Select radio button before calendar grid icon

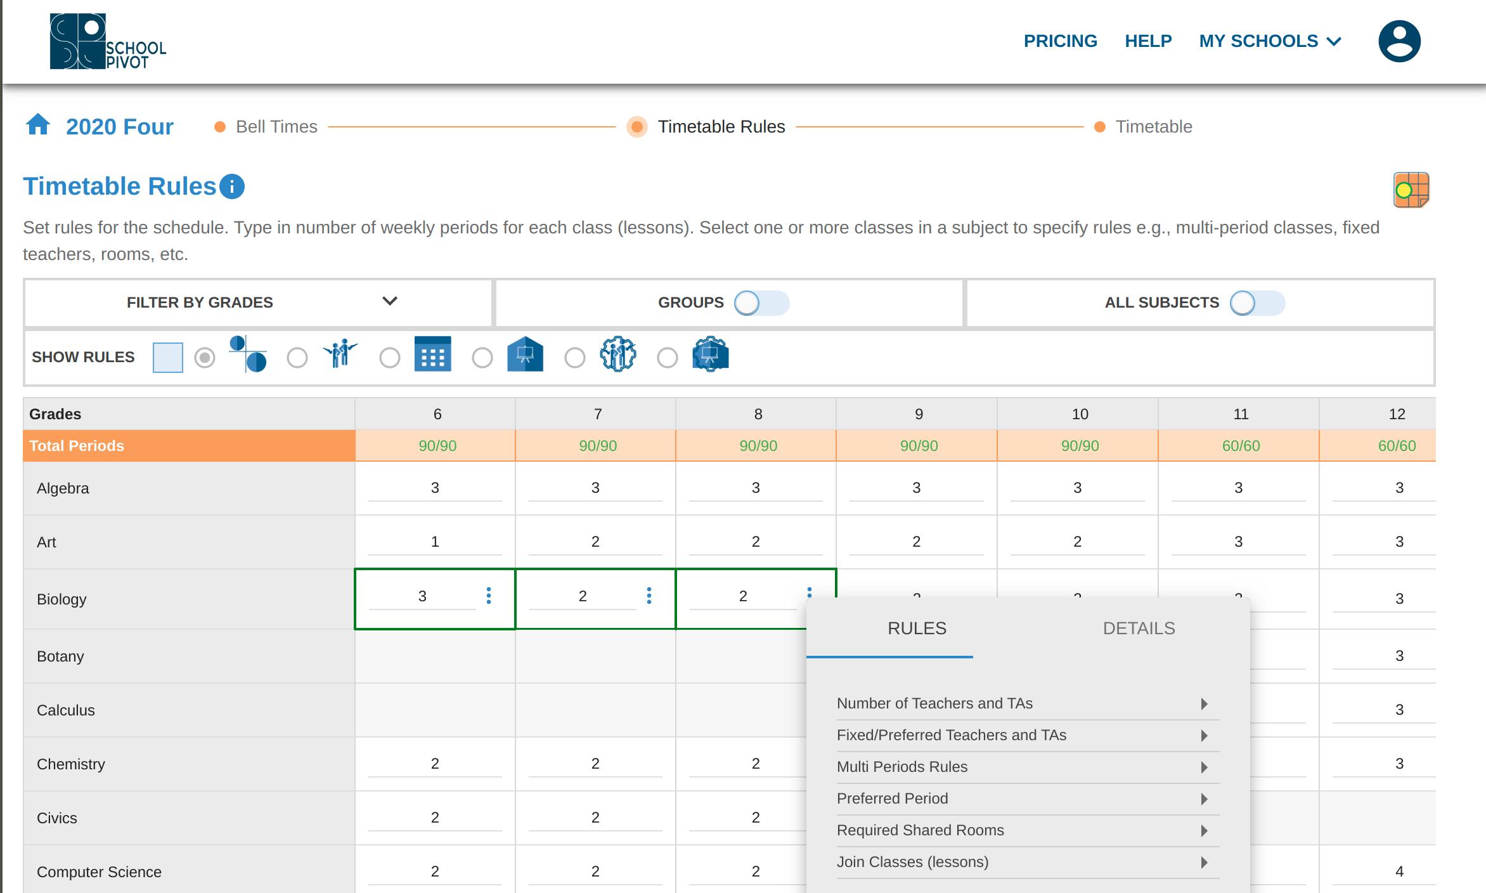tap(390, 358)
